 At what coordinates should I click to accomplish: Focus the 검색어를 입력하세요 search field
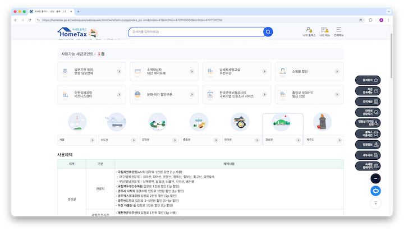pos(196,32)
